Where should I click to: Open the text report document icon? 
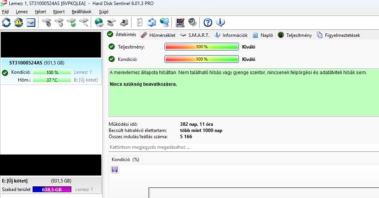140,23
